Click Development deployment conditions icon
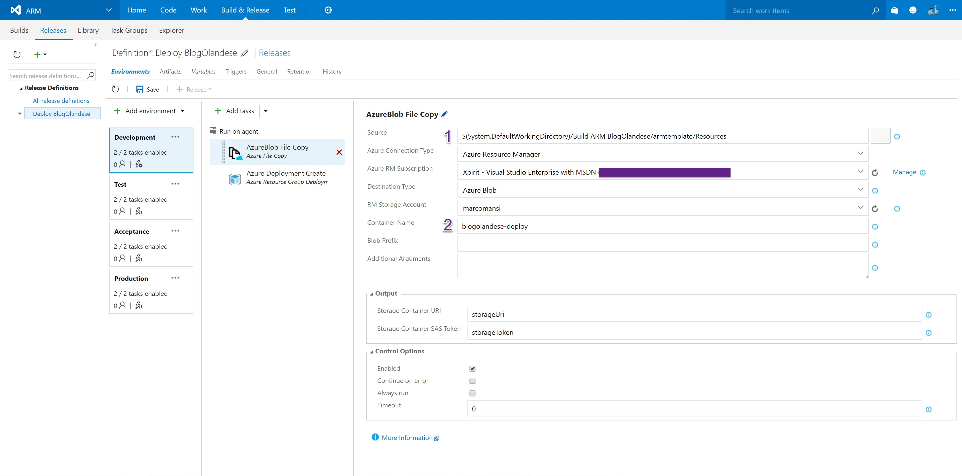 139,164
